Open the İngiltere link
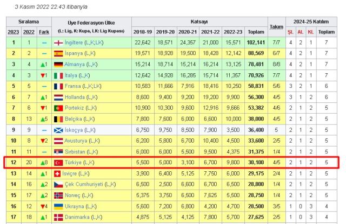Image resolution: width=346 pixels, height=224 pixels. click(74, 43)
